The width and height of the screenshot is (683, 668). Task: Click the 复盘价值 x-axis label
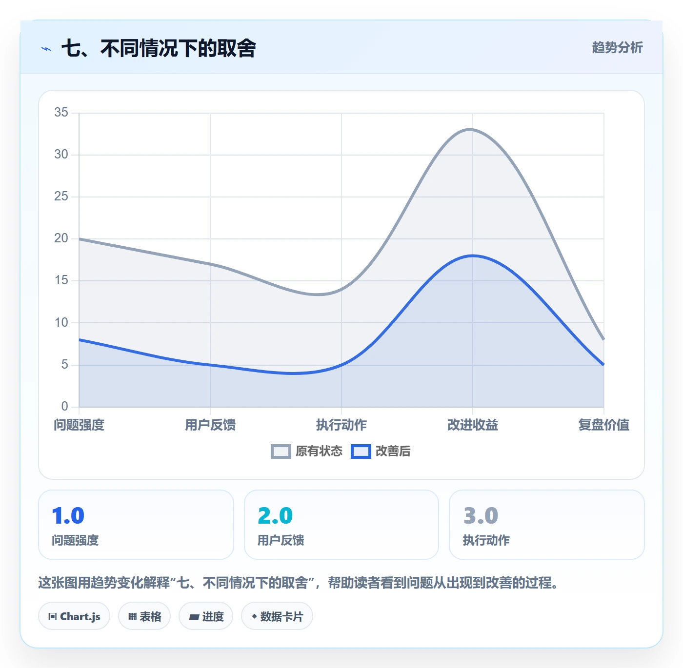[604, 425]
